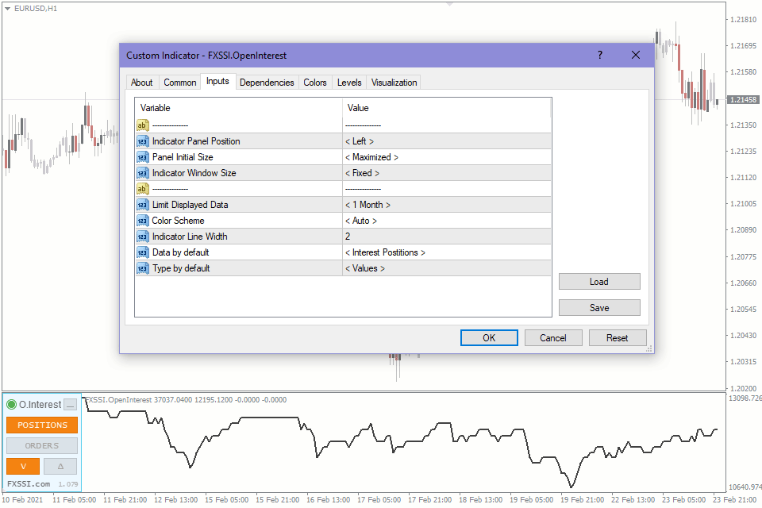Click icon beside Limit Displayed Data
762x508 pixels.
point(142,205)
